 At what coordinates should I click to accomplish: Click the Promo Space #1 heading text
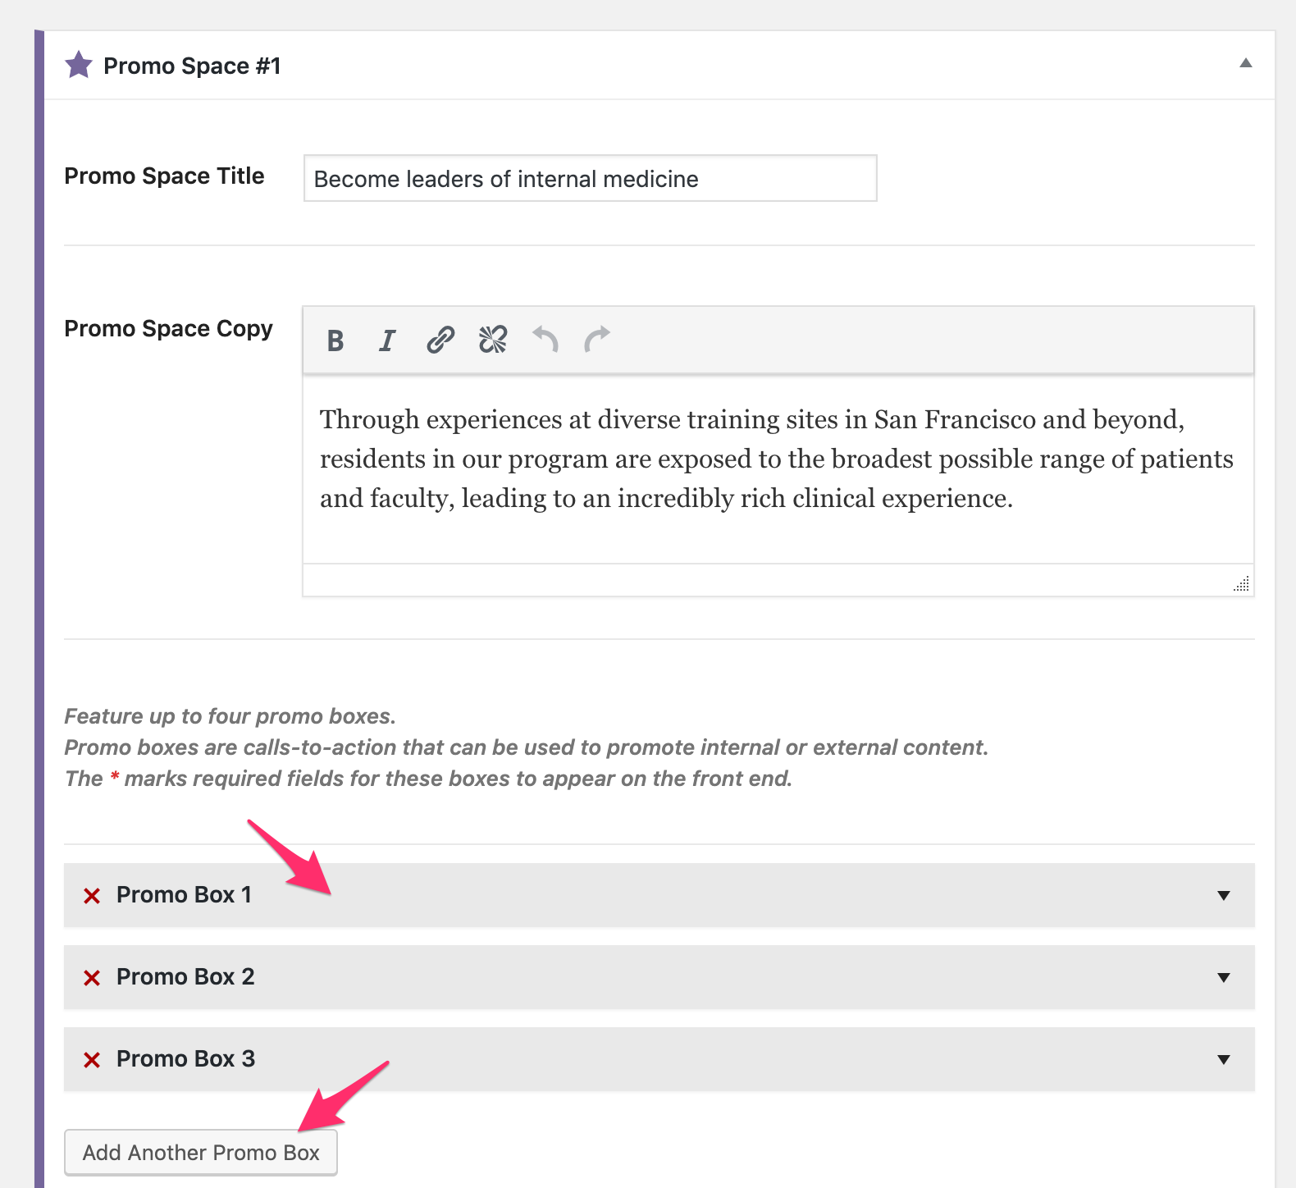click(192, 66)
